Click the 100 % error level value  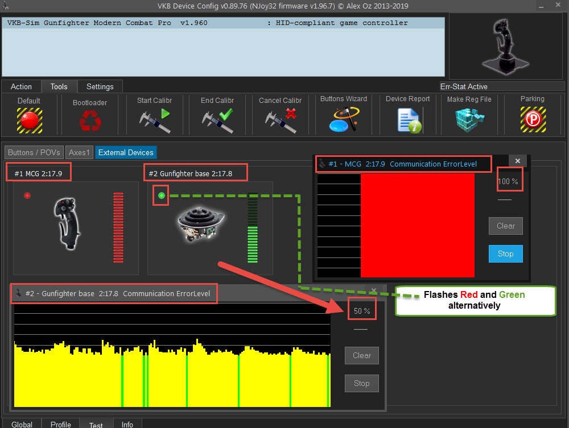pyautogui.click(x=508, y=181)
